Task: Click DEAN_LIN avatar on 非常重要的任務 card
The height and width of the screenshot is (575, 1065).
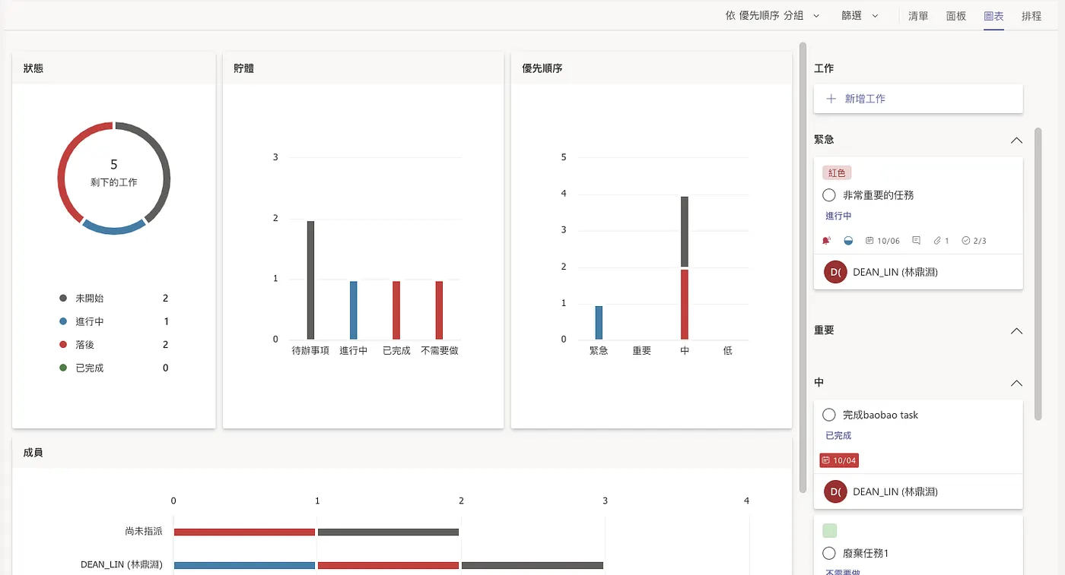Action: [835, 272]
